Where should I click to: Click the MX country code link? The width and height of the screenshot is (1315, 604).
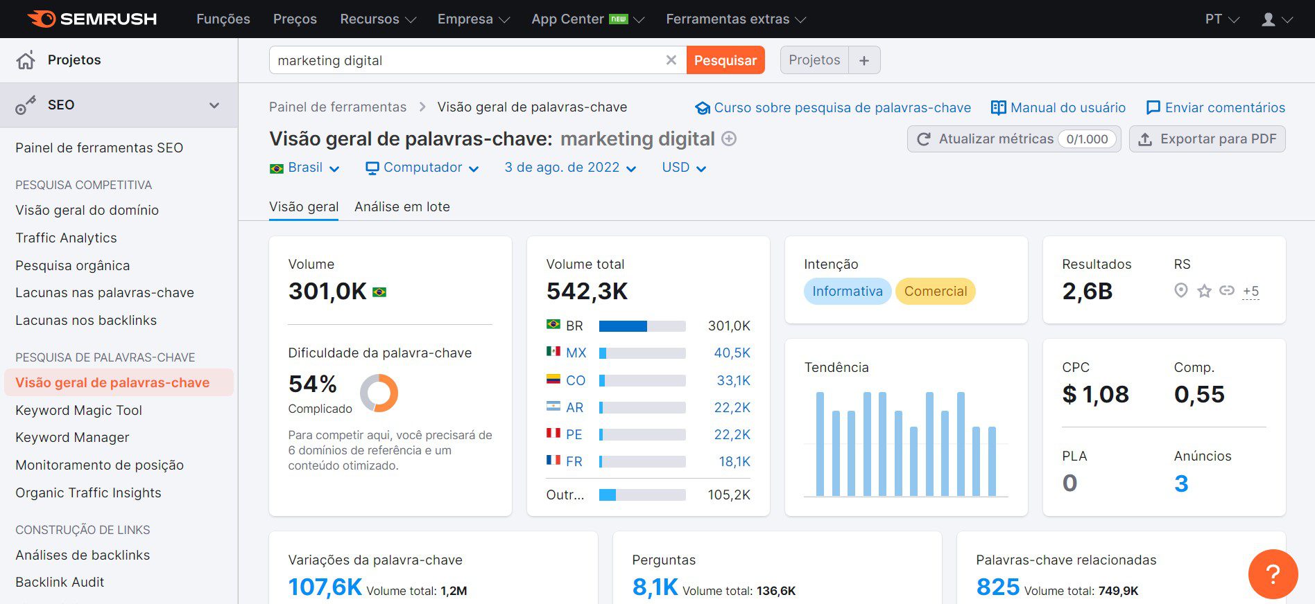click(576, 353)
